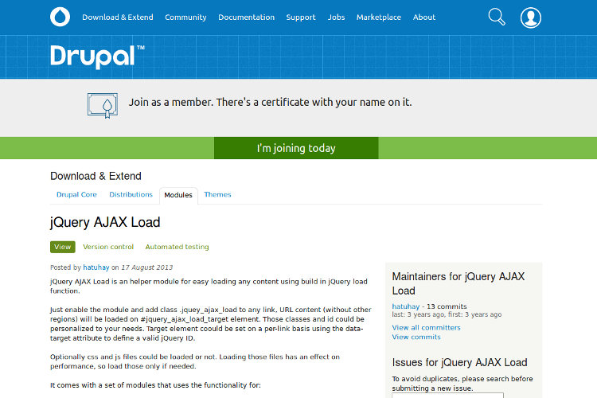Follow the View commits link
The height and width of the screenshot is (398, 597).
pyautogui.click(x=416, y=337)
